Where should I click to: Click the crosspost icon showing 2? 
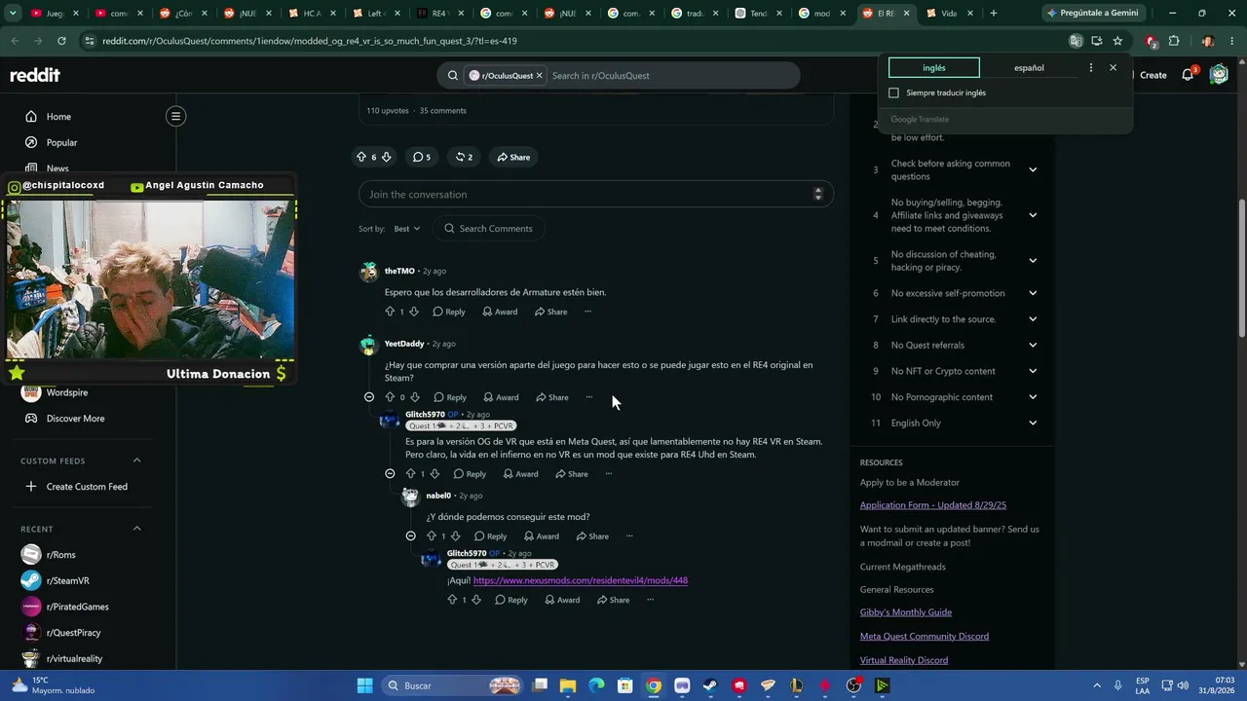[x=464, y=157]
